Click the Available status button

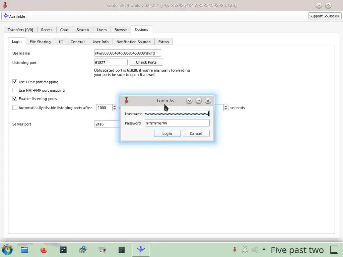coord(15,16)
